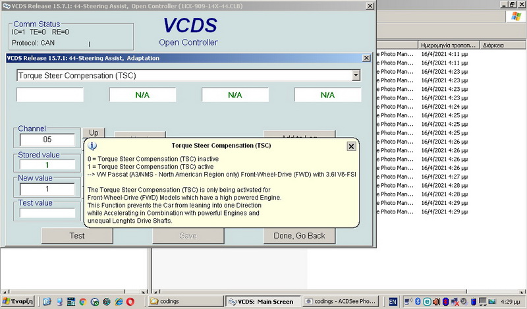Open the Έναρξη Start button
527x309 pixels.
click(18, 301)
